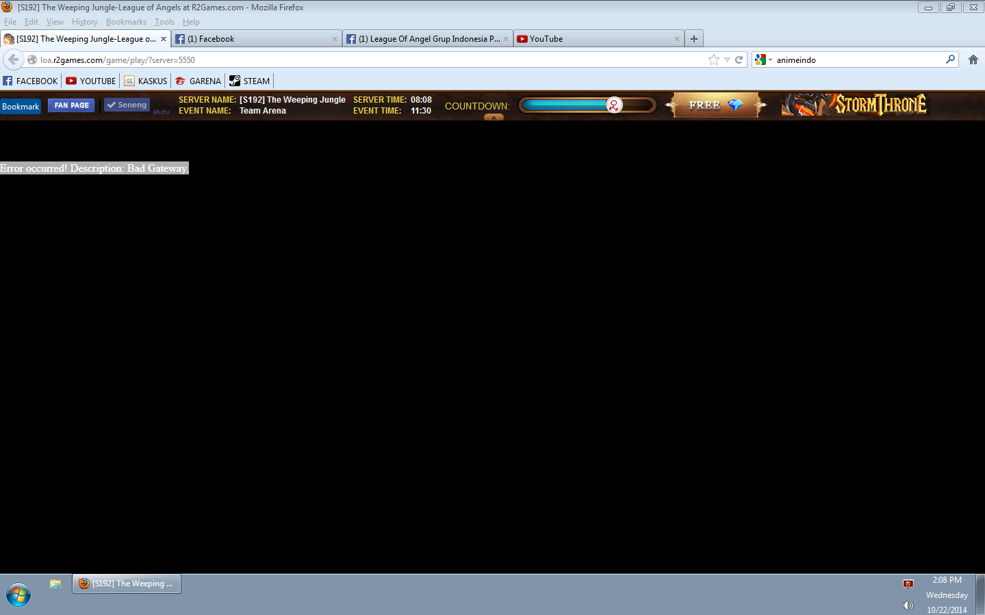Click the FREE diamond banner button

pyautogui.click(x=715, y=105)
